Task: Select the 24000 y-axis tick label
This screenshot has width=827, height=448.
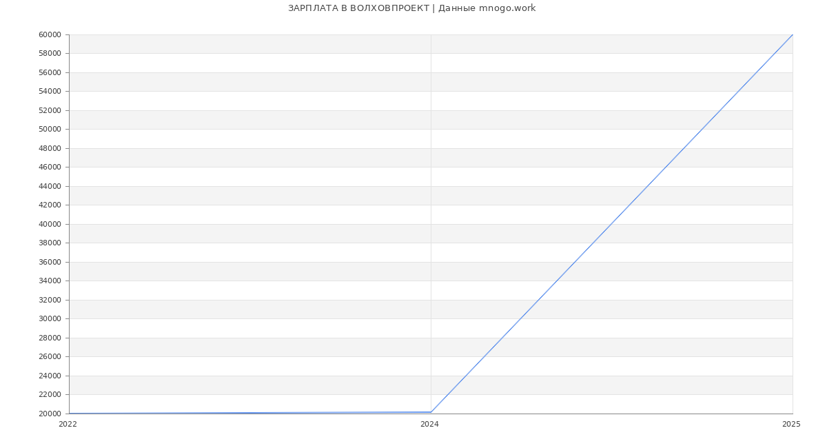Action: pos(50,376)
